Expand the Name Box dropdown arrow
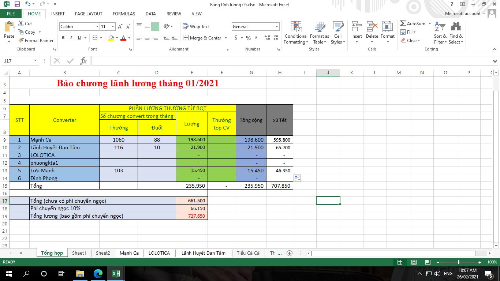500x281 pixels. 36,61
